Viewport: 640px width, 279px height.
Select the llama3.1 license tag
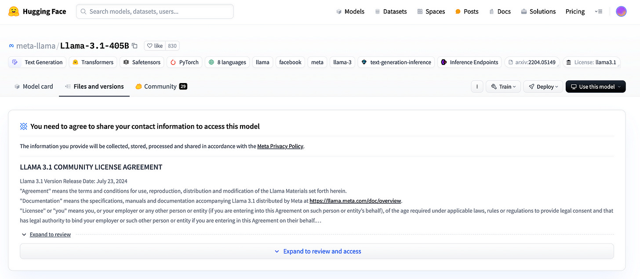pyautogui.click(x=591, y=62)
